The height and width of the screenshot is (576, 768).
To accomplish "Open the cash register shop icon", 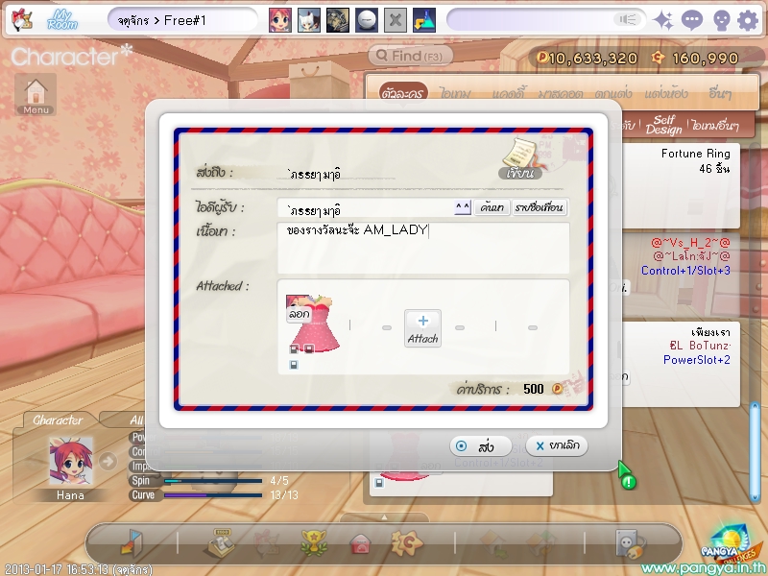I will click(x=220, y=542).
